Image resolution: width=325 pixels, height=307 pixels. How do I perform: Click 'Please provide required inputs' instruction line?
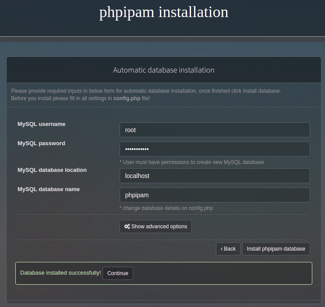click(x=146, y=91)
